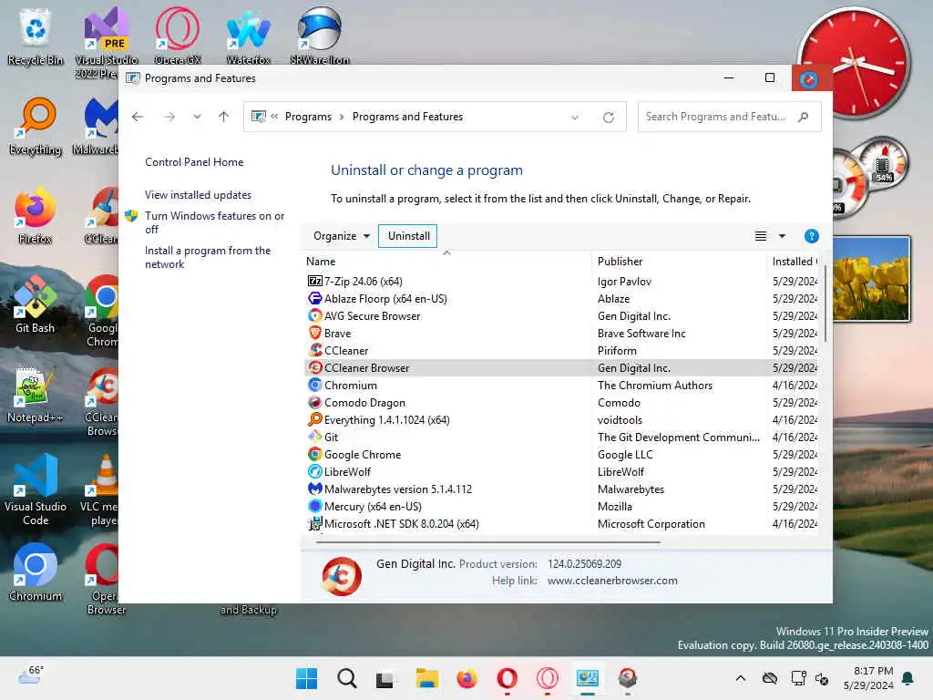Open Install a program from the network
This screenshot has width=933, height=700.
207,257
